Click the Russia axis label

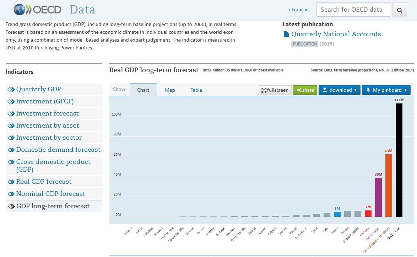coord(335,230)
